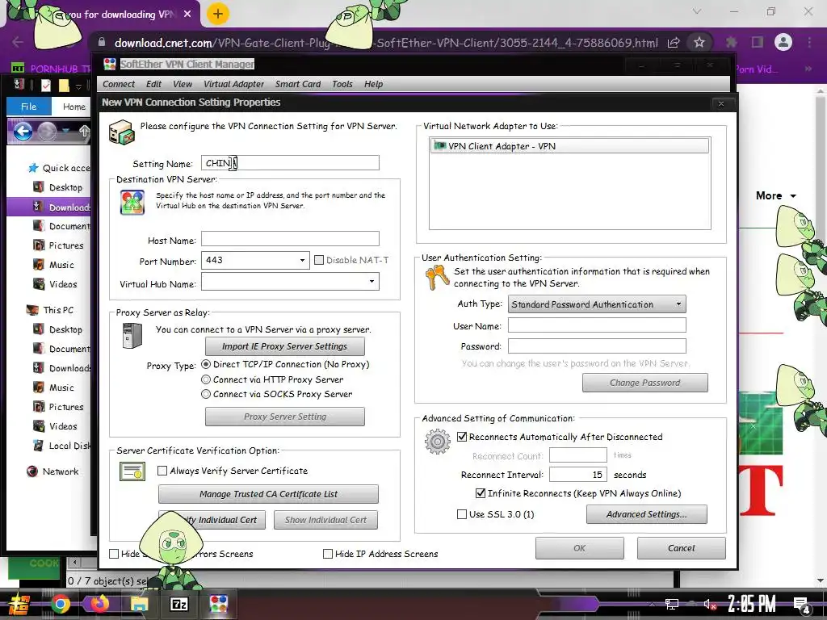Expand the Virtual Hub Name dropdown
The width and height of the screenshot is (827, 620).
coord(372,282)
